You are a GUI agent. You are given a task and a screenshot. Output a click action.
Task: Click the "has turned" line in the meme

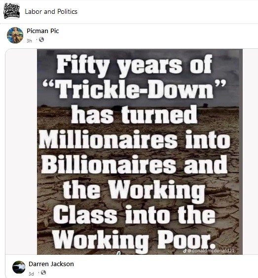(134, 115)
